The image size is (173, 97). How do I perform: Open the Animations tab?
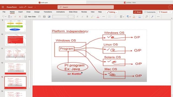61,12
